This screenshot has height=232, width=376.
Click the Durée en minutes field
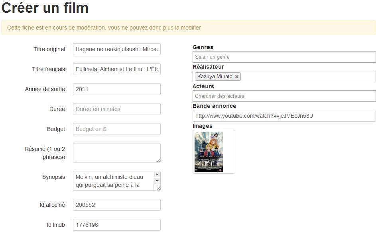117,109
